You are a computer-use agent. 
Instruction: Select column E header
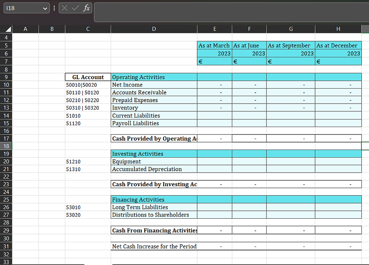coord(215,29)
